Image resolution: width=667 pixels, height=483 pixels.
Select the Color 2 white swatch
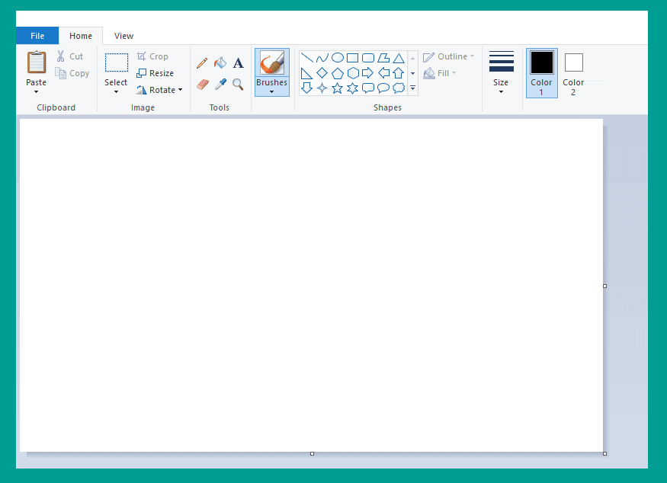tap(574, 62)
